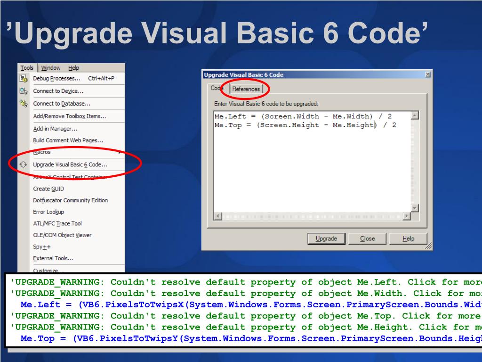
Task: Click the Connect to Database icon
Action: click(x=24, y=103)
